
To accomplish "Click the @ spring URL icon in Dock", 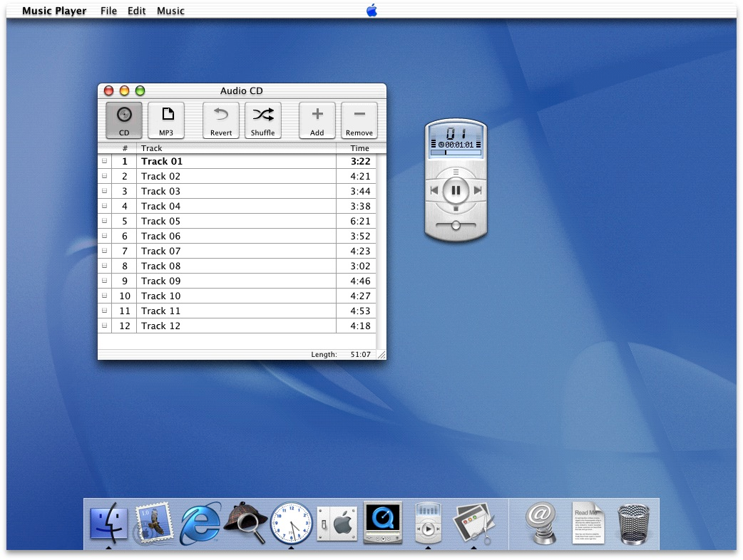I will point(541,523).
